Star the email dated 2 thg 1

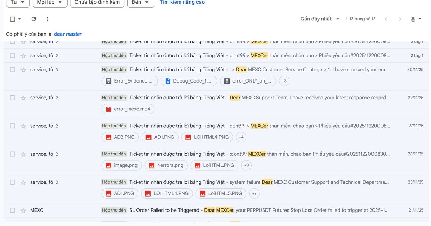(x=23, y=56)
